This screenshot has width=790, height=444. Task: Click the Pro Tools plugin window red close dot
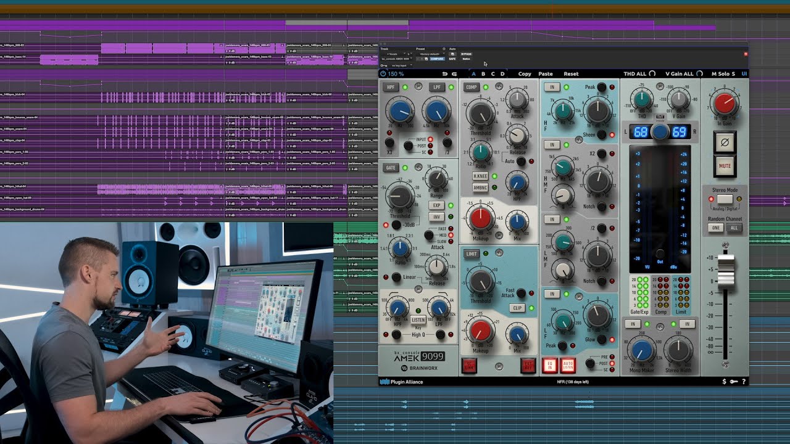pos(745,54)
